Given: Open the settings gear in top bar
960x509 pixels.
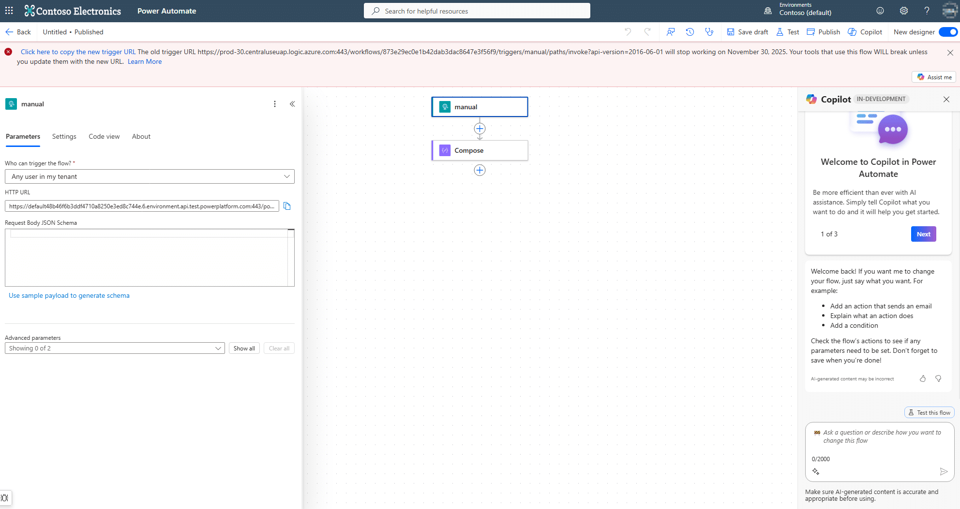Looking at the screenshot, I should [903, 10].
